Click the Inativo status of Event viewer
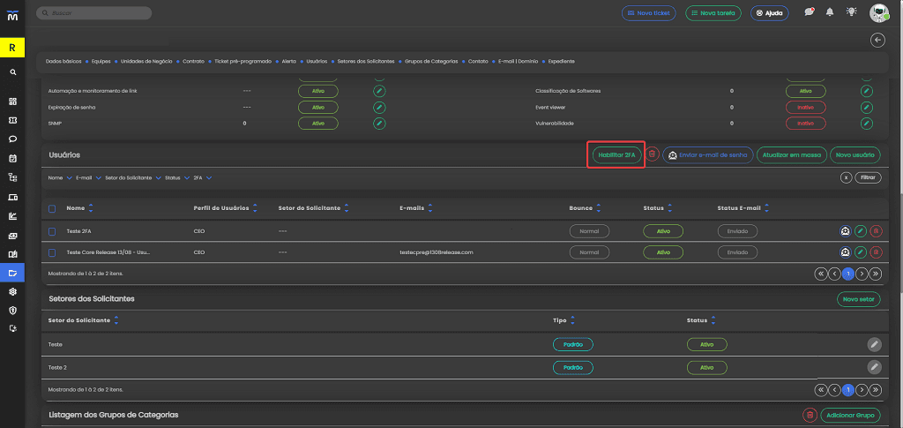The width and height of the screenshot is (903, 428). tap(806, 107)
